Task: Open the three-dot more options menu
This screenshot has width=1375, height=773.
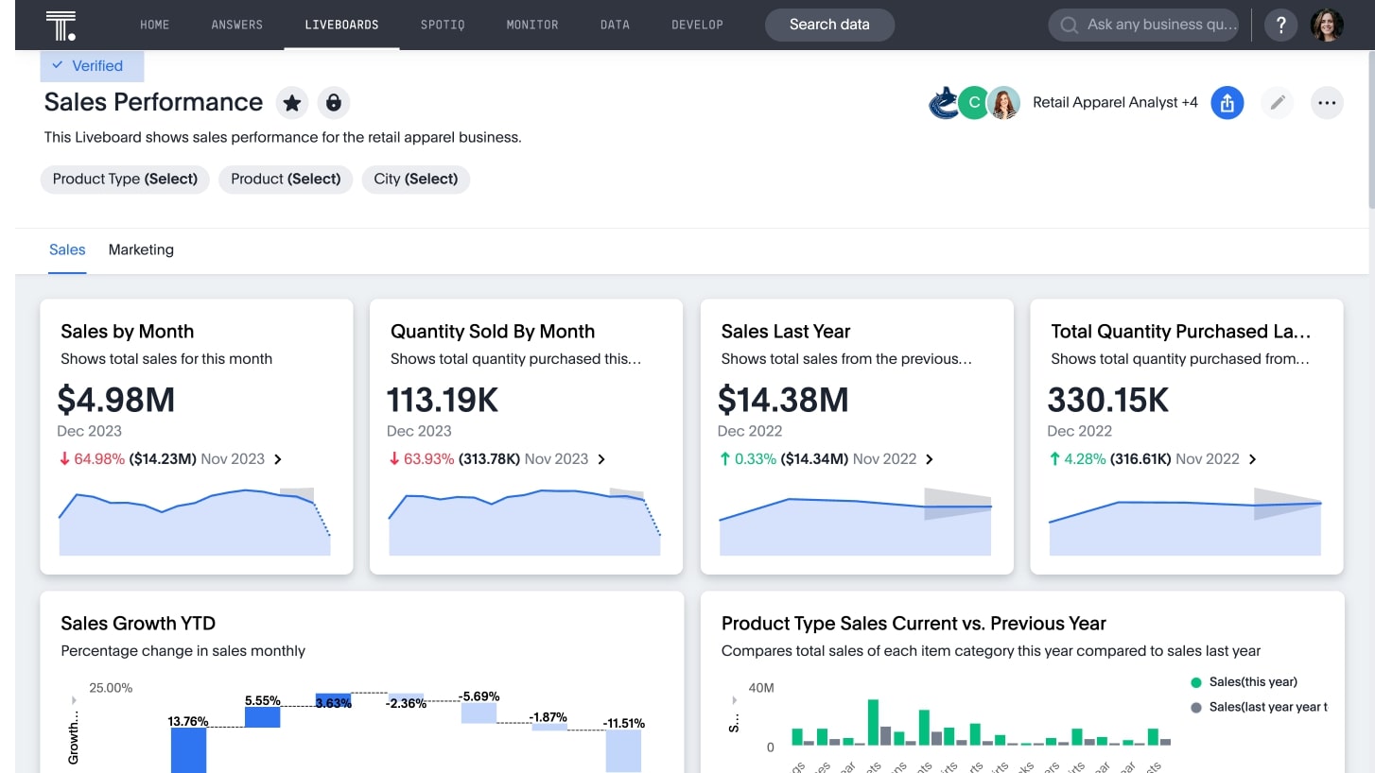Action: (1328, 103)
